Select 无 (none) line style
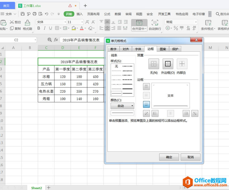This screenshot has width=229, height=190. point(116,66)
